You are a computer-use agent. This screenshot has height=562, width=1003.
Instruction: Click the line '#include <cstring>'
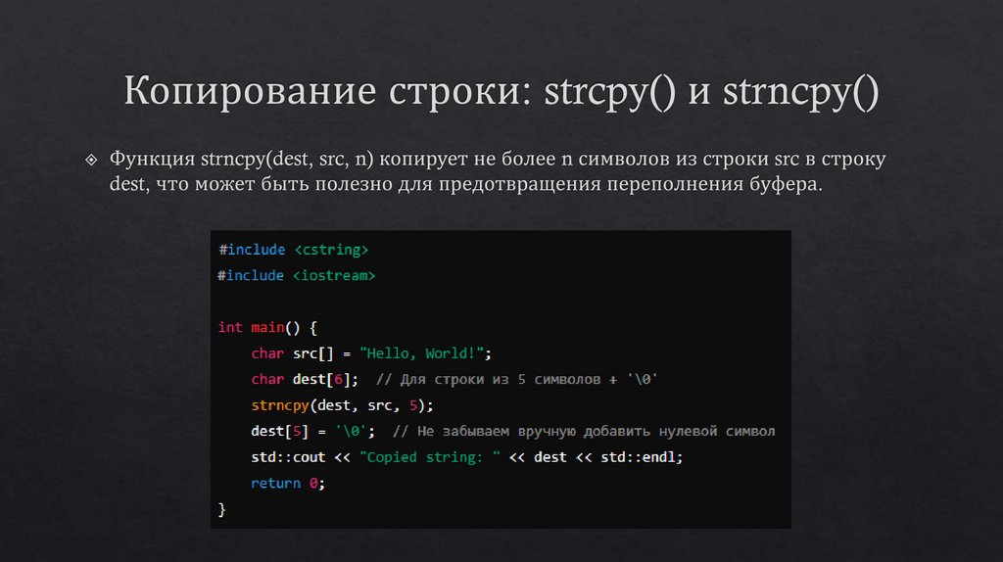294,250
